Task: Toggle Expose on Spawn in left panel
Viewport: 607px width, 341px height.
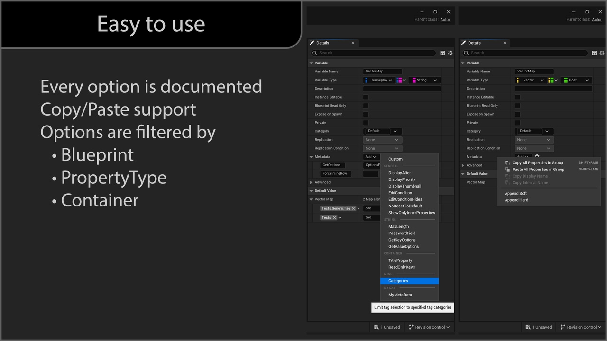Action: pyautogui.click(x=366, y=114)
